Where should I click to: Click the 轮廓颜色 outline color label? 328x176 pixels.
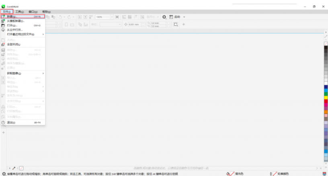283,174
